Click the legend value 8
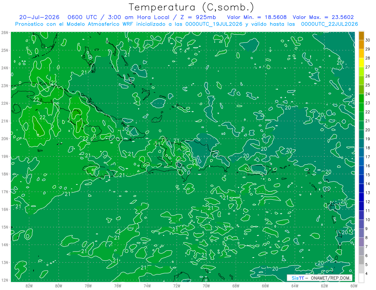The image size is (376, 290). click(x=367, y=238)
